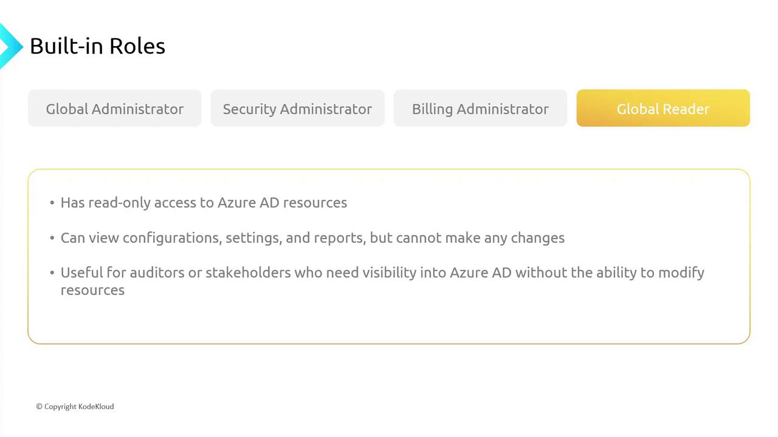Viewport: 778px width, 437px height.
Task: Click the © symbol in the footer
Action: (39, 407)
